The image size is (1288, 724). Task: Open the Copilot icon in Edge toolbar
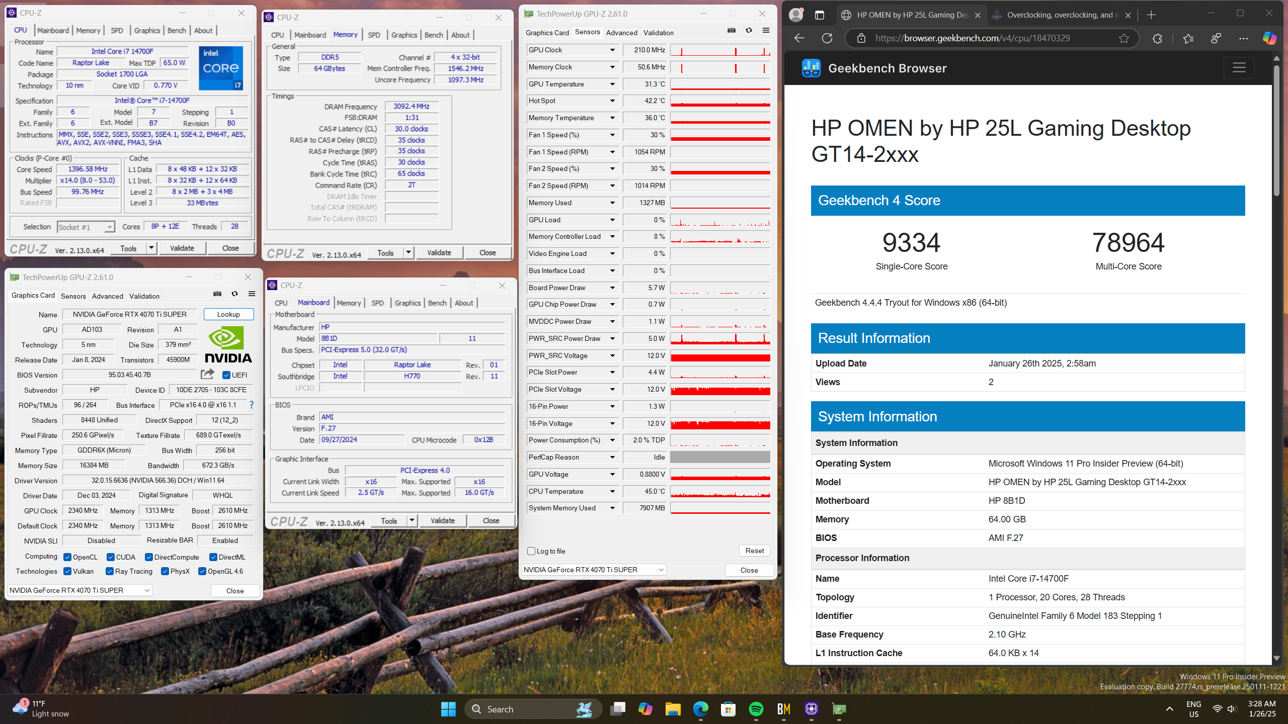pyautogui.click(x=1269, y=38)
